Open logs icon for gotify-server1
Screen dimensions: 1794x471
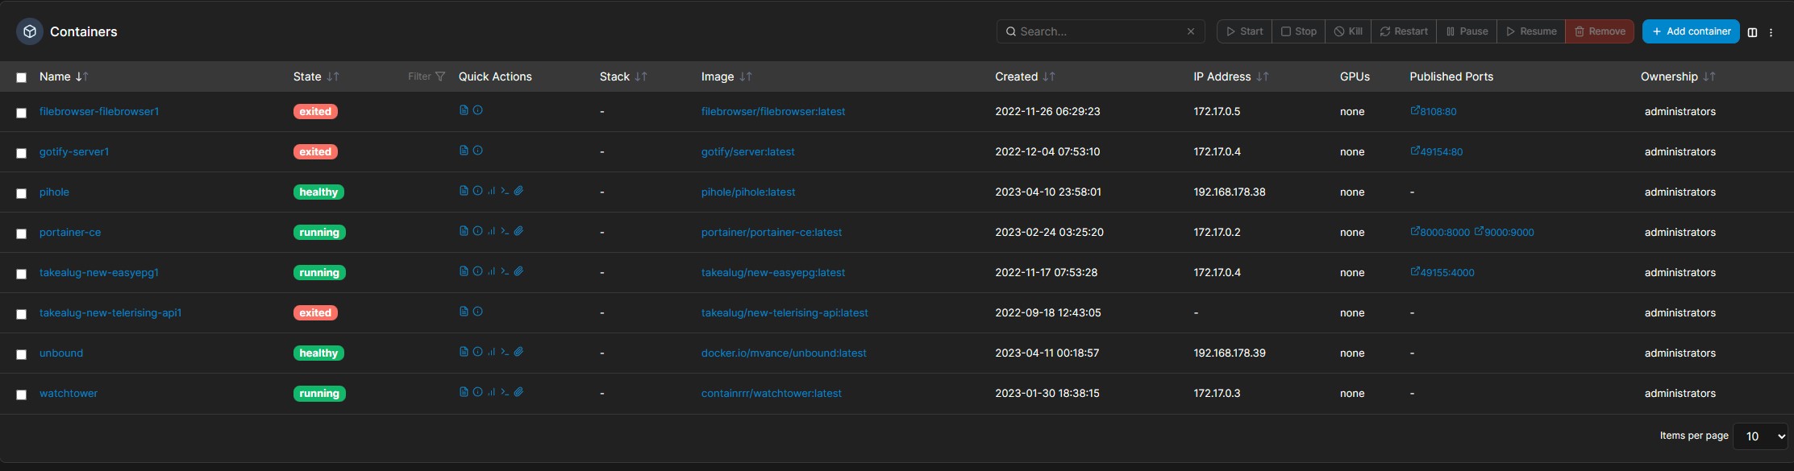coord(464,151)
